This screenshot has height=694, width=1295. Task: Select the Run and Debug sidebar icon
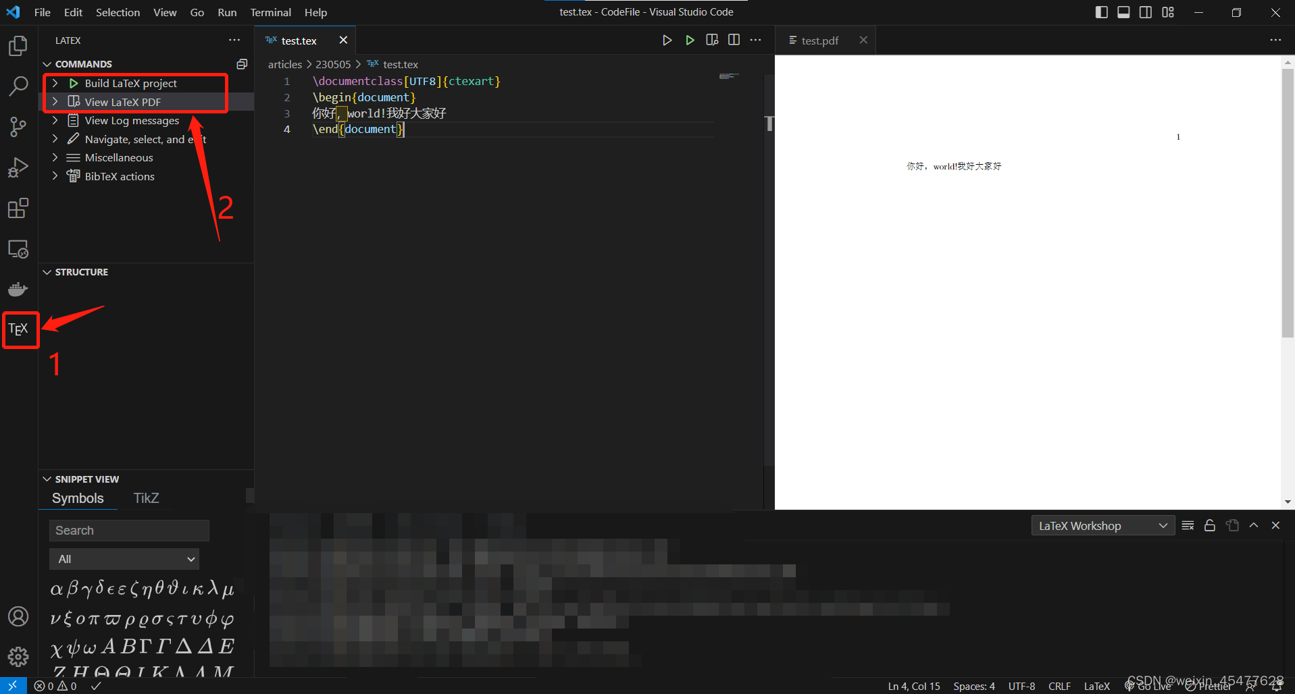point(18,167)
